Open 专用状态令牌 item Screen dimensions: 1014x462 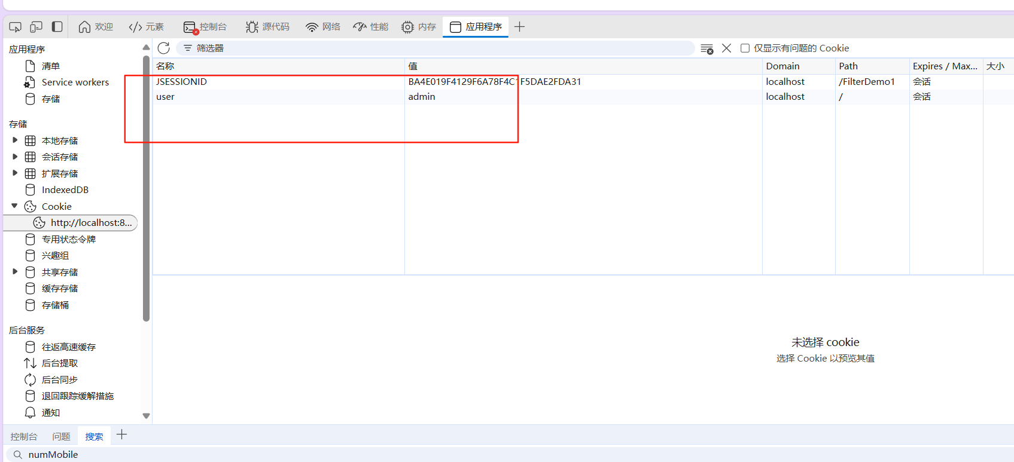click(x=69, y=239)
